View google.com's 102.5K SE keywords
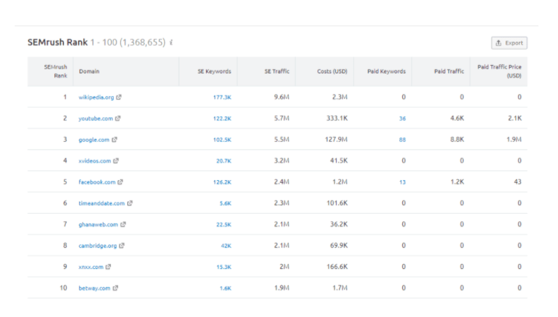The height and width of the screenshot is (317, 558). point(222,140)
